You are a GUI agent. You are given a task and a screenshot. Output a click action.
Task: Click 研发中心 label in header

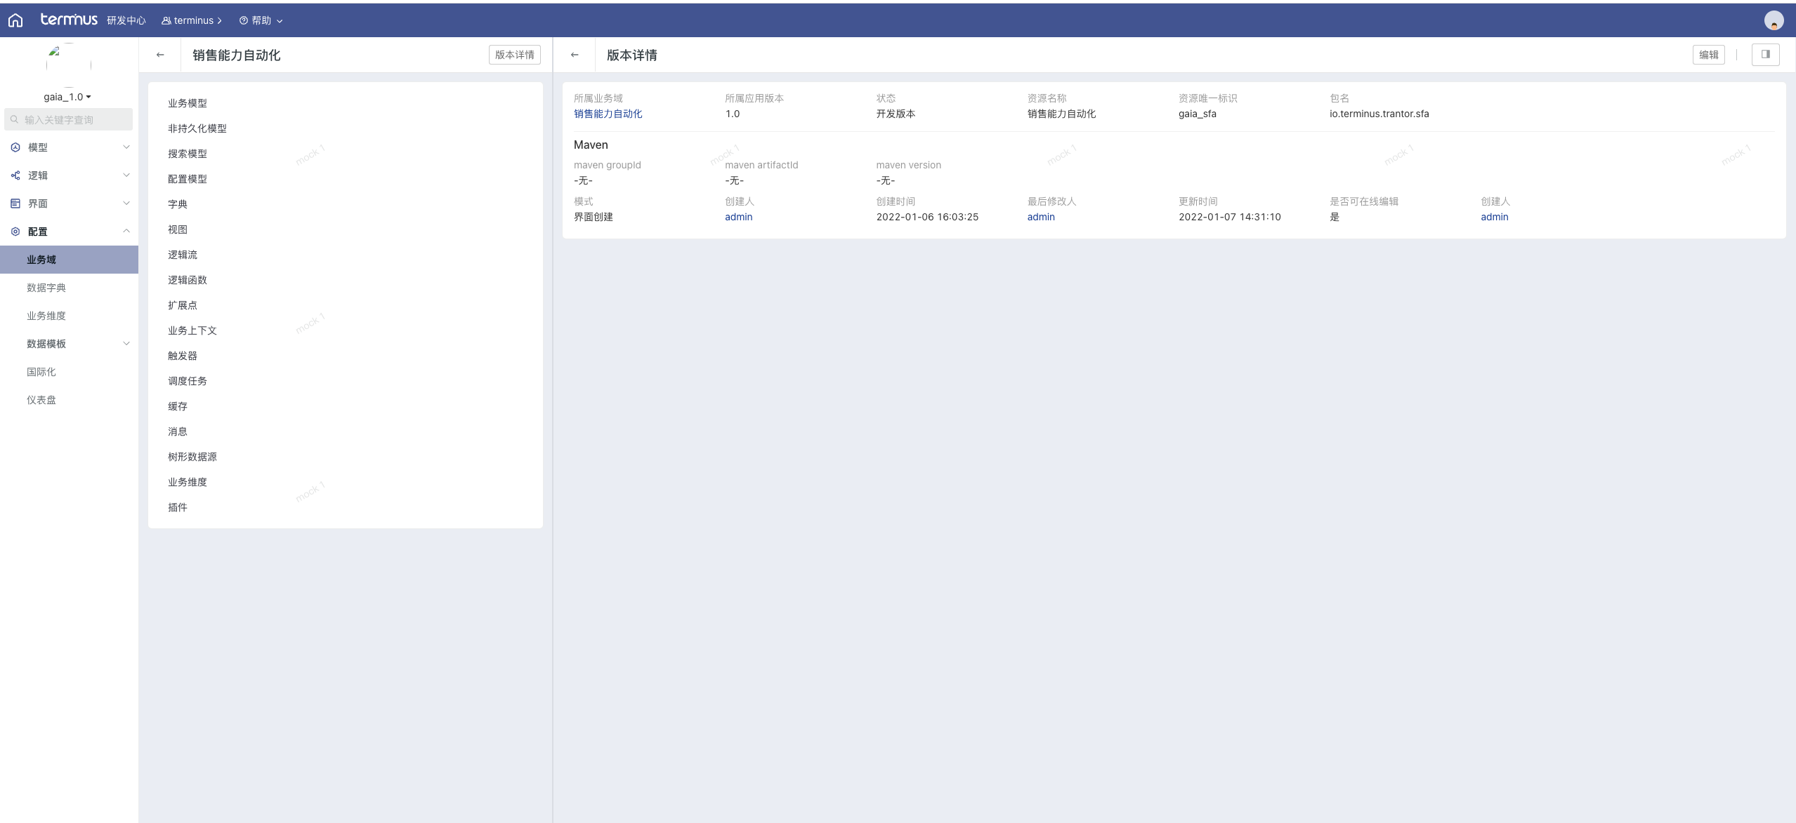coord(126,20)
